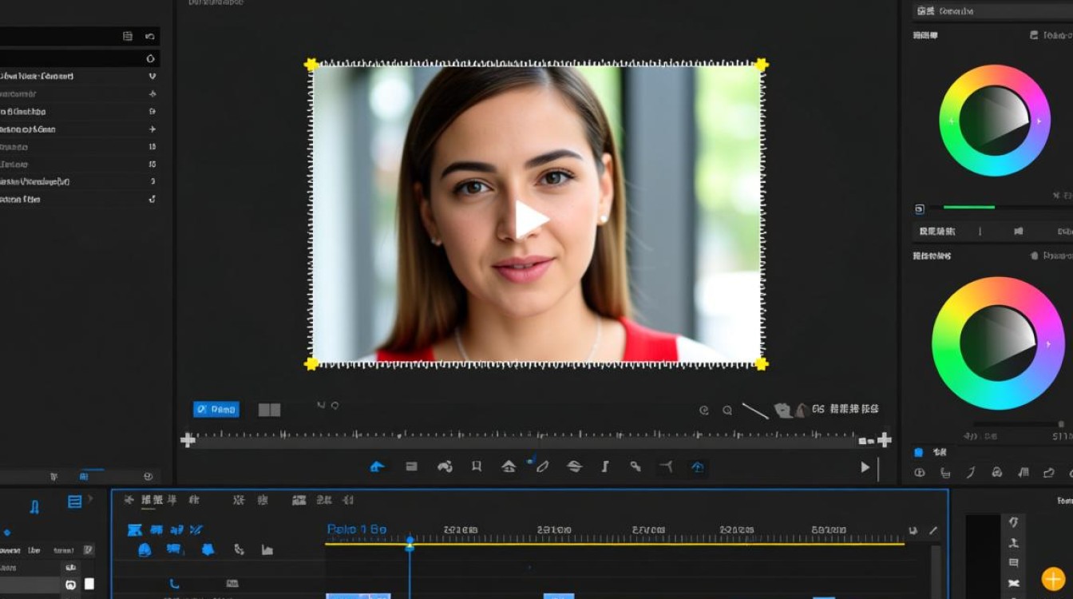Click the blue highlighted button below the preview

[216, 410]
